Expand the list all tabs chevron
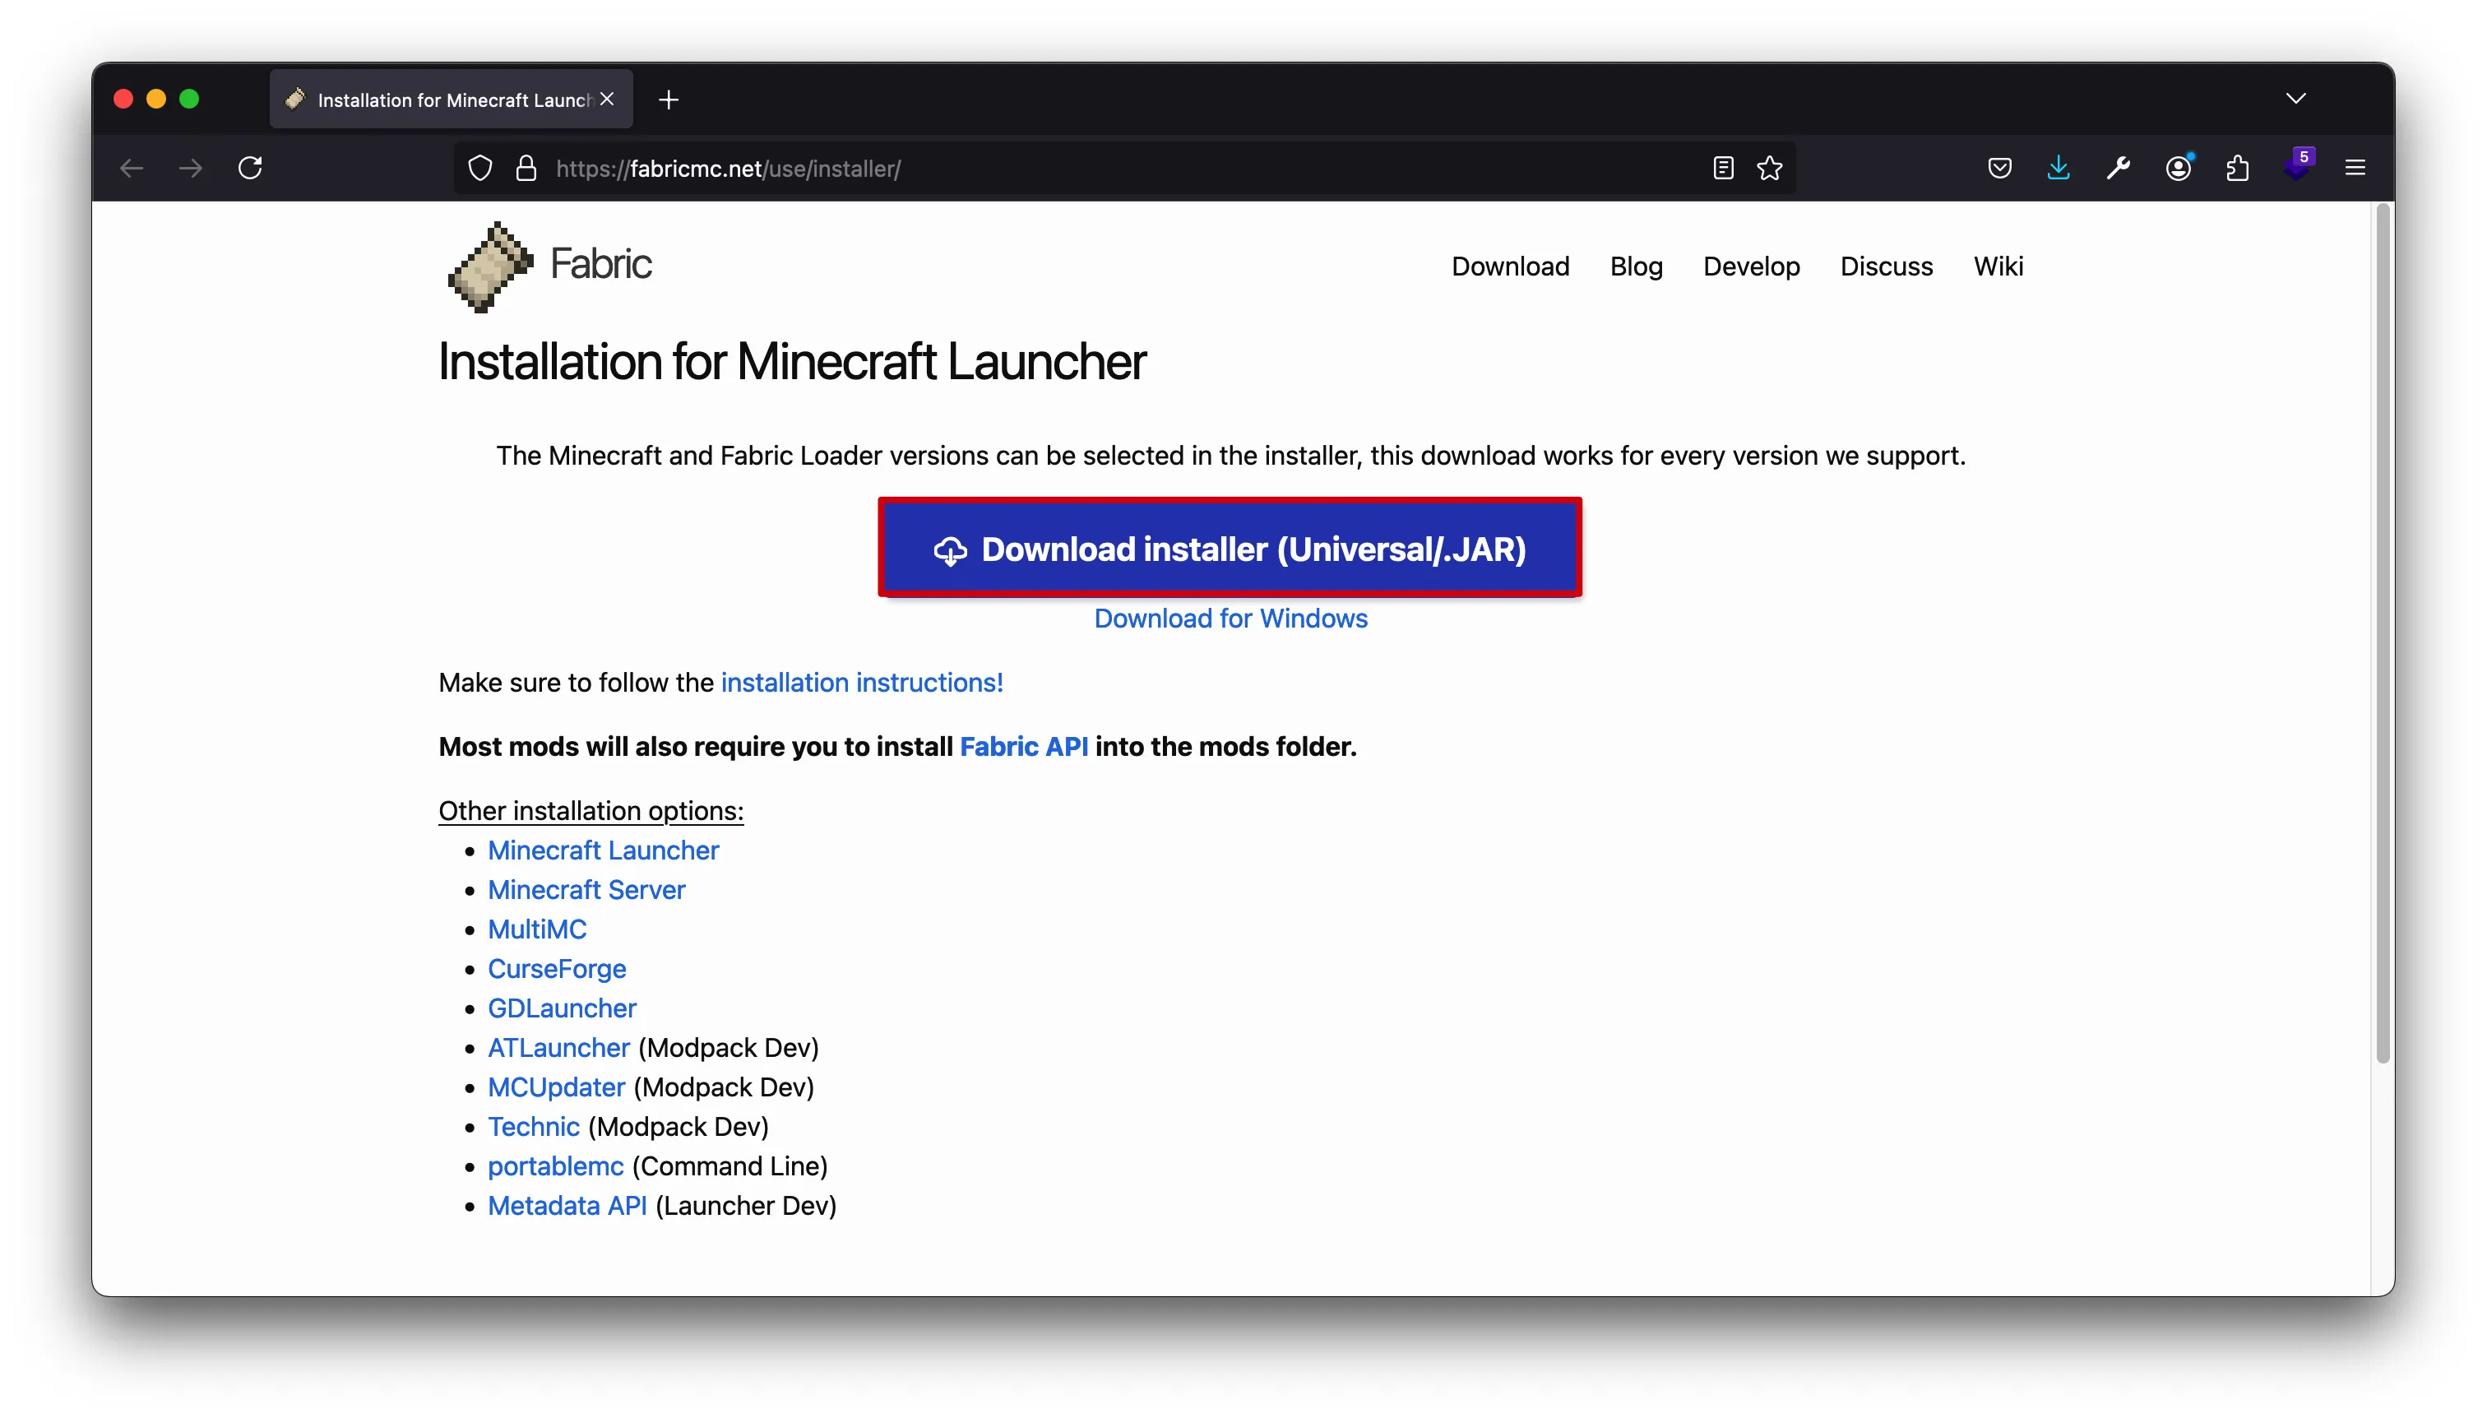Viewport: 2487px width, 1418px height. tap(2295, 99)
